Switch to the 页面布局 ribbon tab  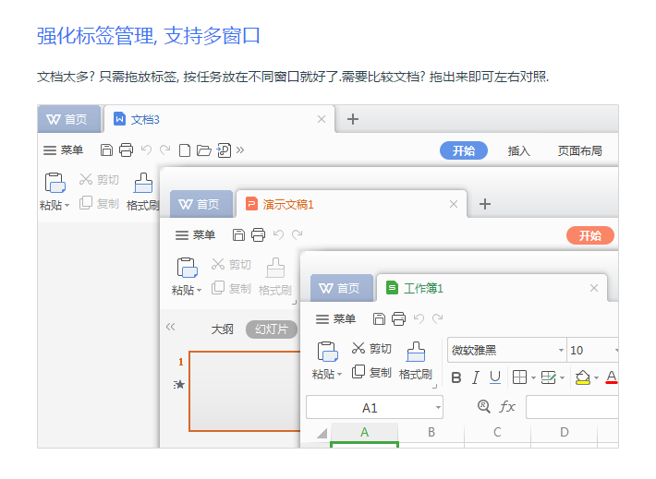click(x=580, y=150)
